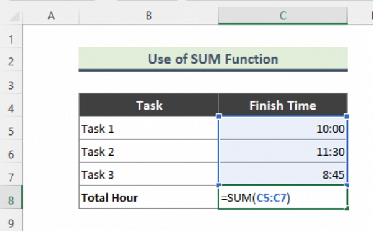Click the bottom-left handle of range C5:C7
This screenshot has width=373, height=231.
coord(219,185)
